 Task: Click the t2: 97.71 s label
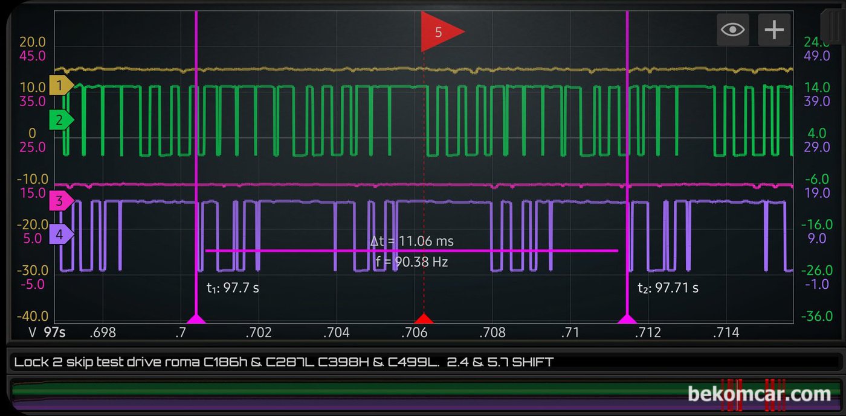[x=668, y=288]
